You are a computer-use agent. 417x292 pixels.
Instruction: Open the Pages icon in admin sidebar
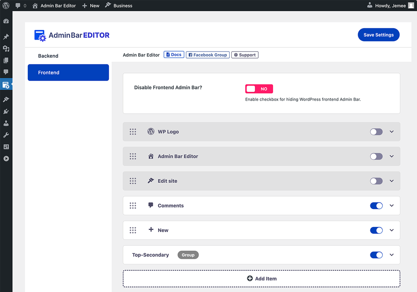6,60
